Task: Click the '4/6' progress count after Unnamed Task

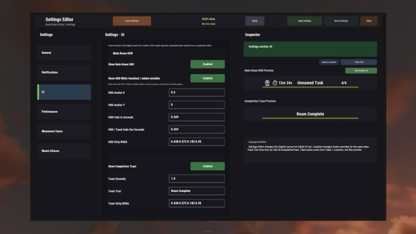Action: click(344, 83)
